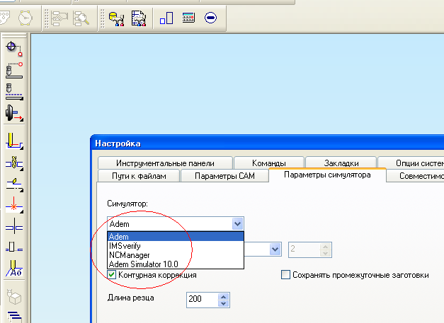Collapse the Симулятор dropdown via its arrow
This screenshot has width=444, height=323.
[x=237, y=224]
